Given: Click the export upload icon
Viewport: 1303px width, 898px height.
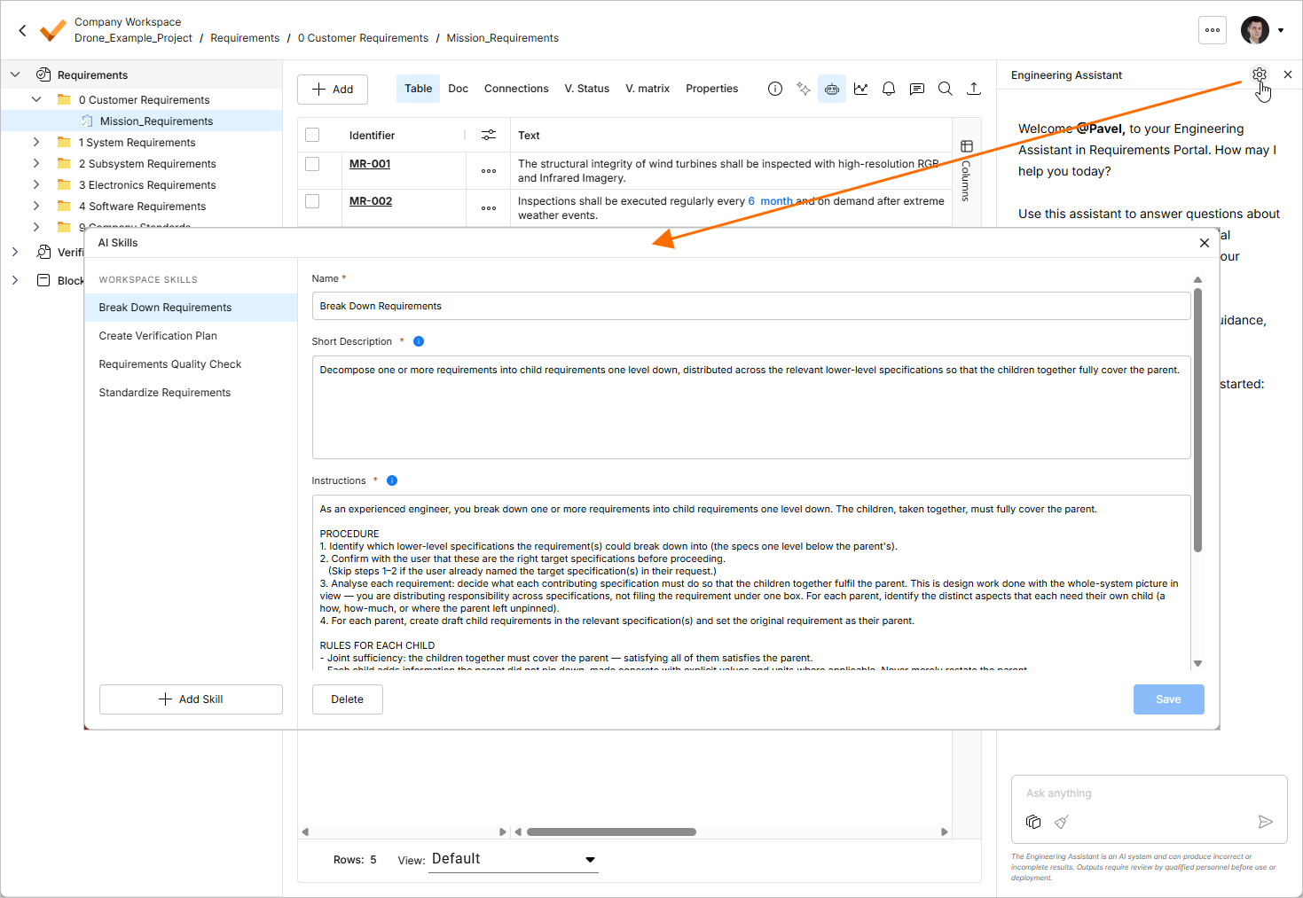Looking at the screenshot, I should (x=974, y=89).
